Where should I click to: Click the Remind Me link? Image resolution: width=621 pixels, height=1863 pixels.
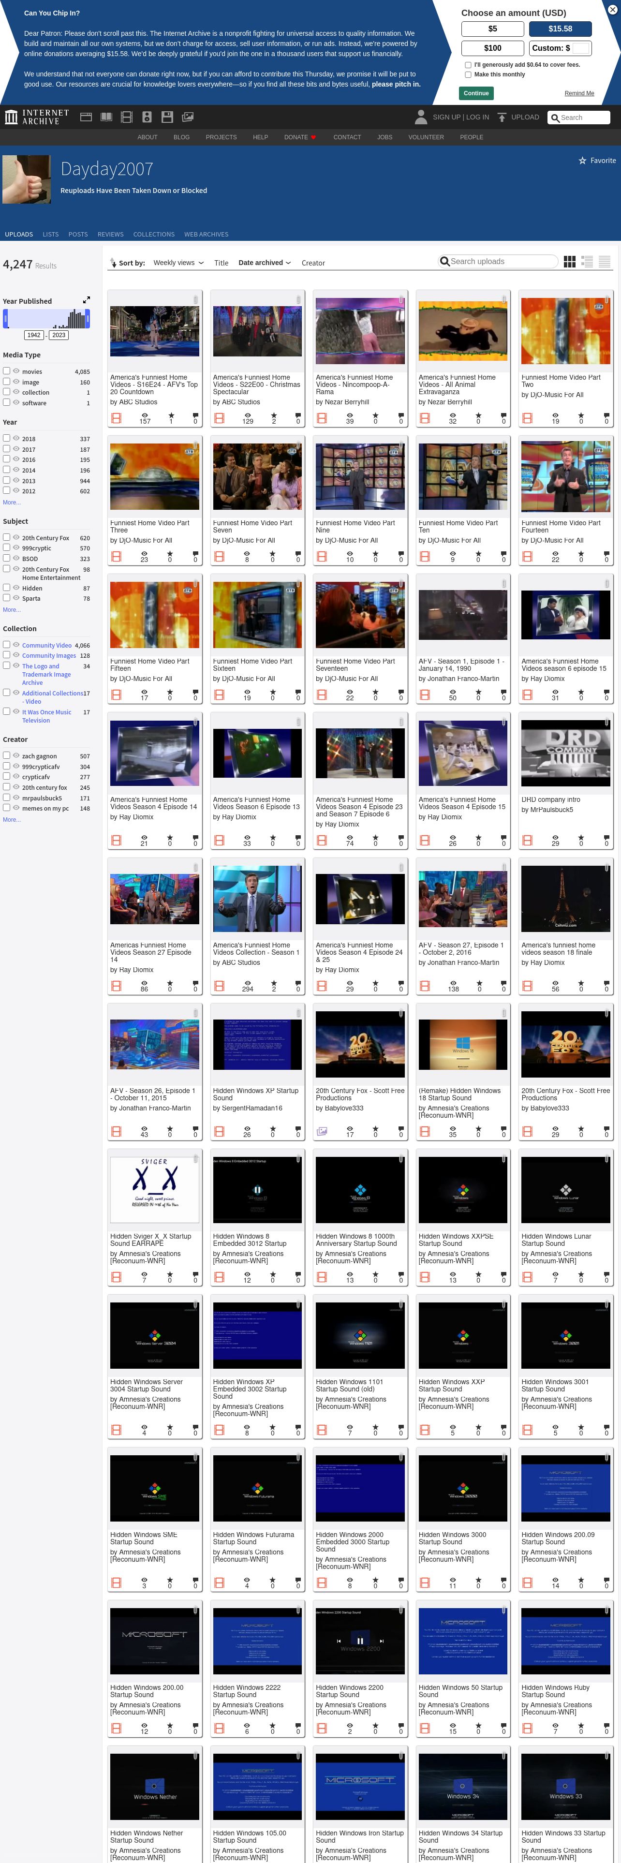pyautogui.click(x=579, y=93)
